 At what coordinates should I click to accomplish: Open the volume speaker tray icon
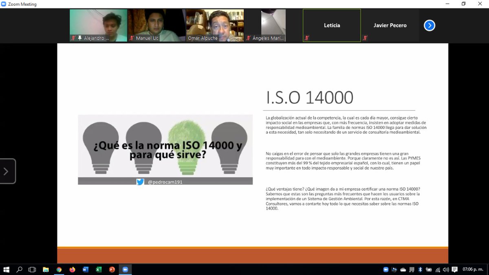[x=446, y=270]
